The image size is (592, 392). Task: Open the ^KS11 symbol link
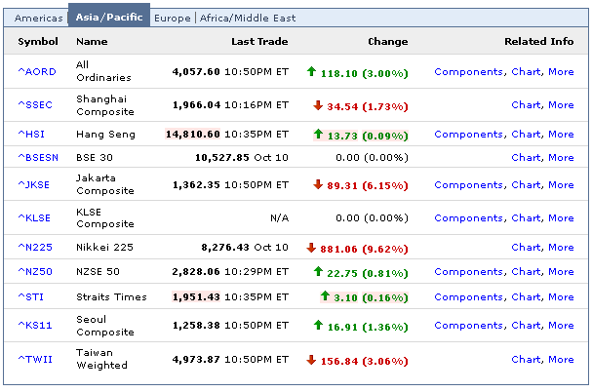34,326
